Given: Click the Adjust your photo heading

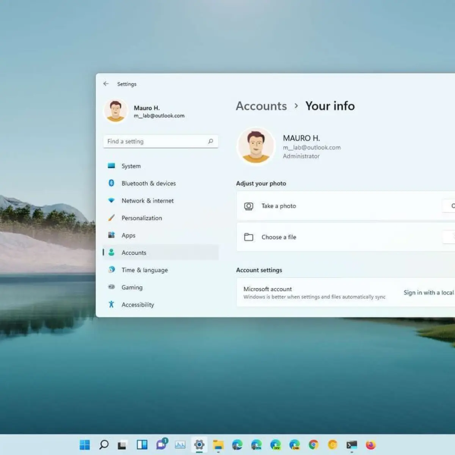Looking at the screenshot, I should (x=261, y=184).
